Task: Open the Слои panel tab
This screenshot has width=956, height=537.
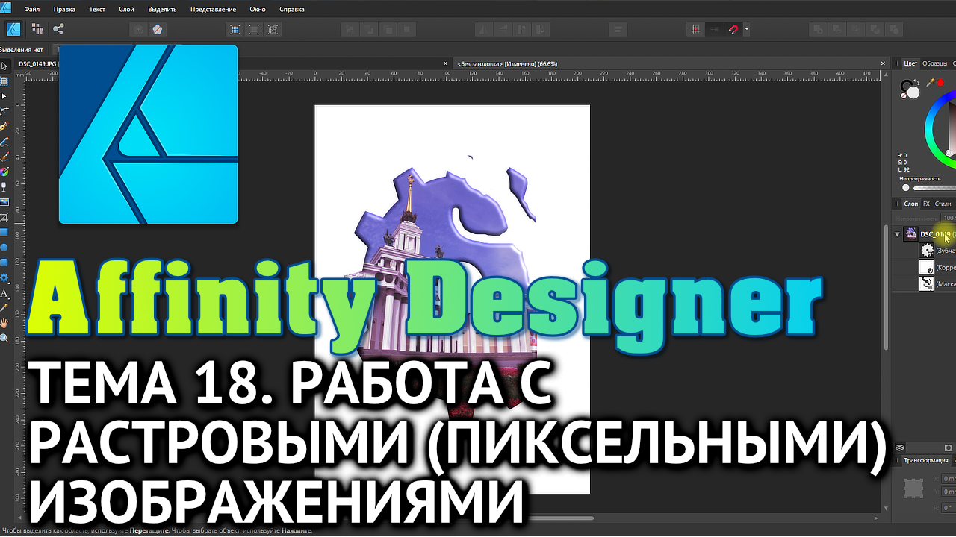Action: 910,204
